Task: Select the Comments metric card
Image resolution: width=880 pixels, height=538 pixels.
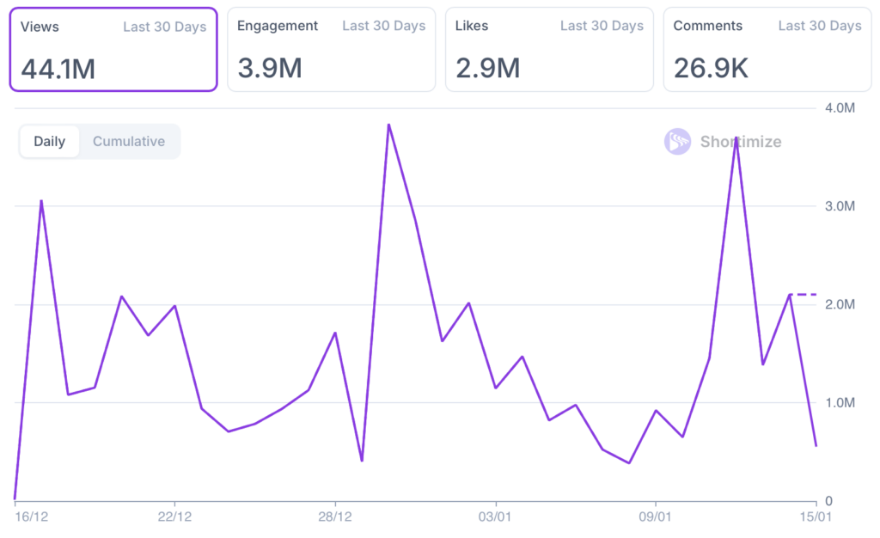Action: point(767,50)
